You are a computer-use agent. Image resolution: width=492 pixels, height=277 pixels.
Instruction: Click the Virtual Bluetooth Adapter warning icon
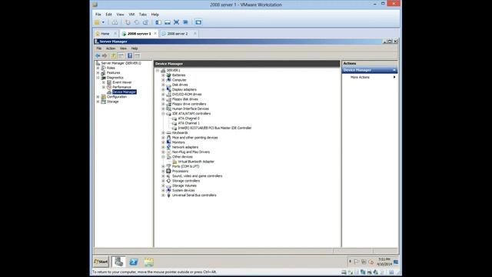pos(175,162)
